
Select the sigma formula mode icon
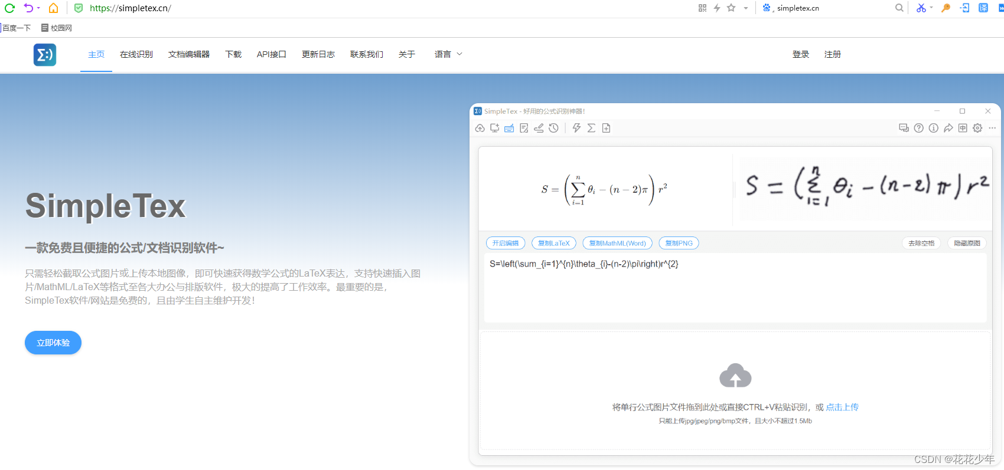pyautogui.click(x=591, y=128)
